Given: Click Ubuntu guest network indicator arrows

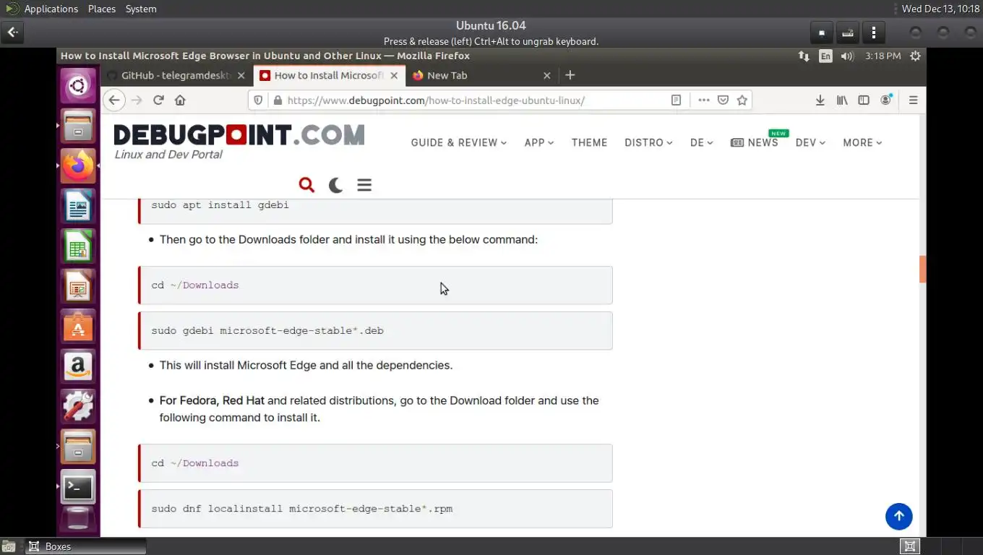Looking at the screenshot, I should pos(804,56).
